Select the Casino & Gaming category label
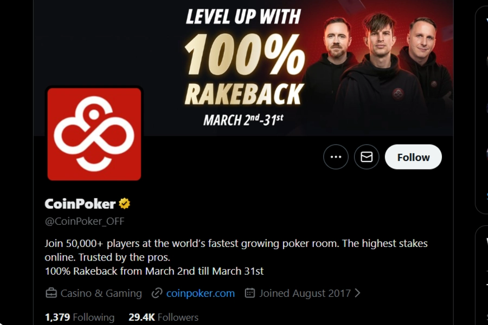 (101, 293)
